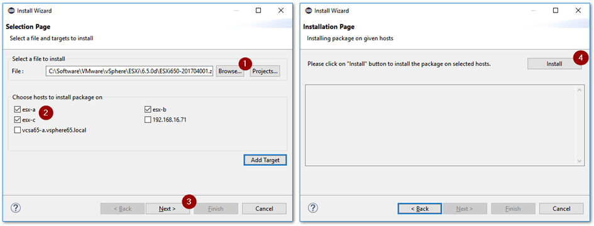
Task: Open the Projects... file chooser
Action: pos(265,71)
